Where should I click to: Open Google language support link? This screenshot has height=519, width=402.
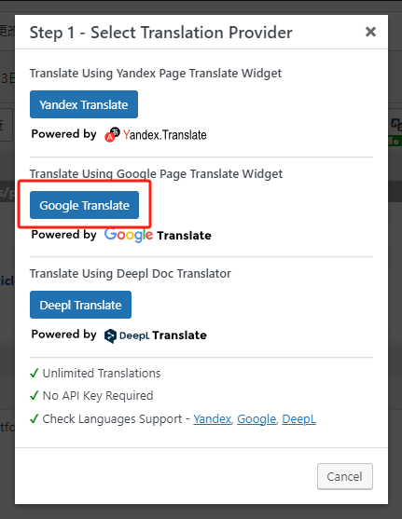[x=256, y=419]
